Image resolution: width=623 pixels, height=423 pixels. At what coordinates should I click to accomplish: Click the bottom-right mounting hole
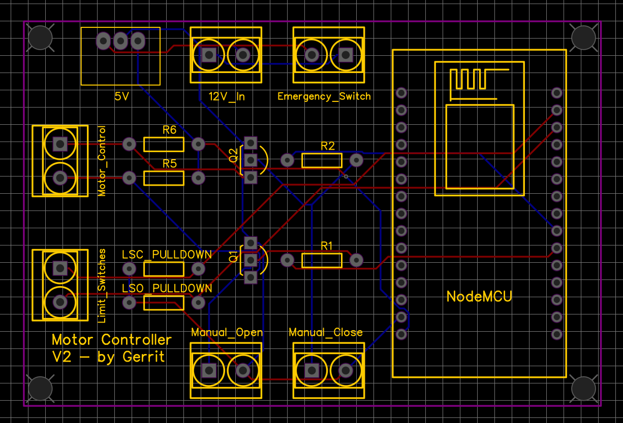583,387
